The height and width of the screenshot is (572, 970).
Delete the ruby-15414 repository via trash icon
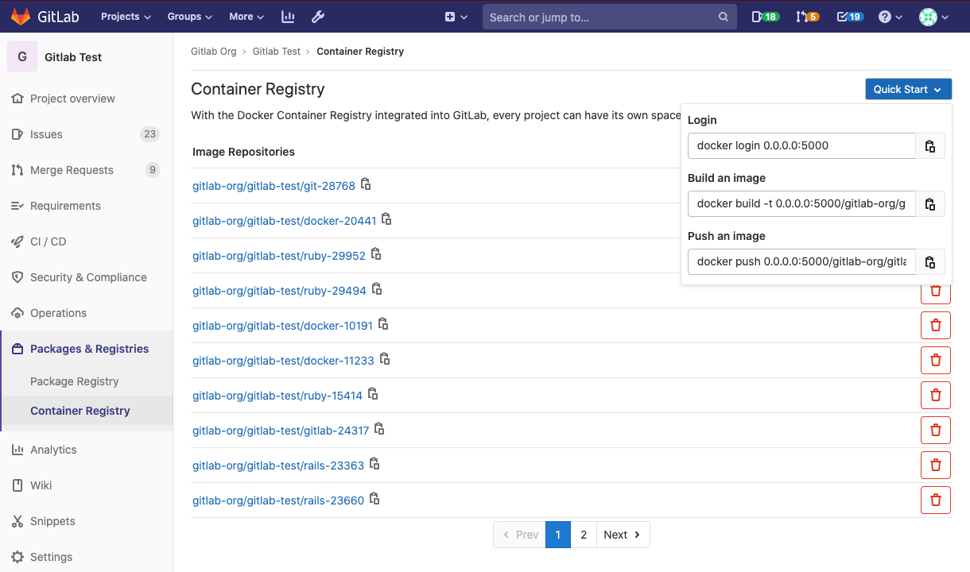click(x=936, y=395)
